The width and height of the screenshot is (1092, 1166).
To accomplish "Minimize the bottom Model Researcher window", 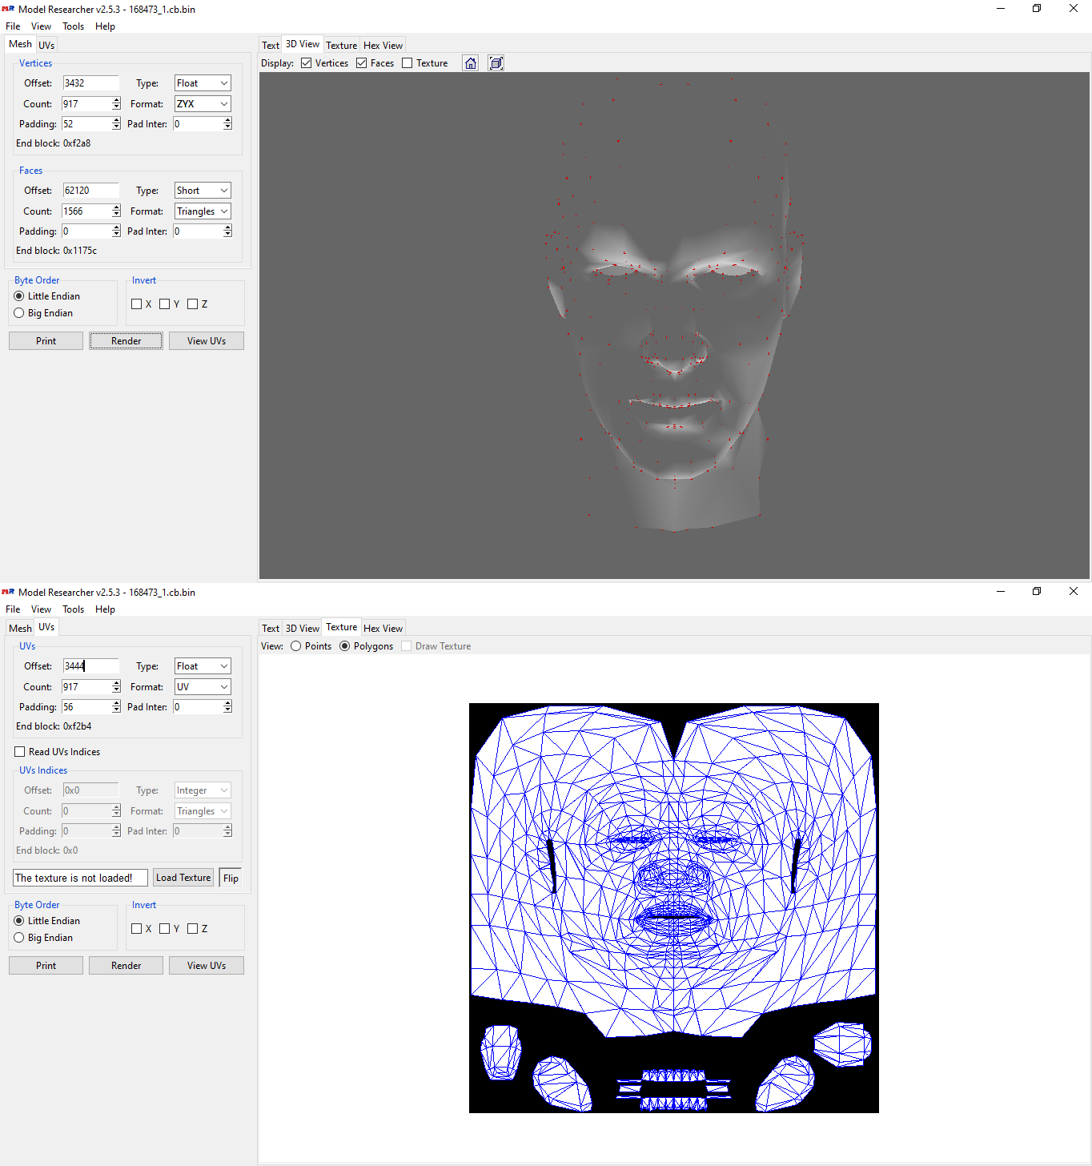I will point(1000,592).
